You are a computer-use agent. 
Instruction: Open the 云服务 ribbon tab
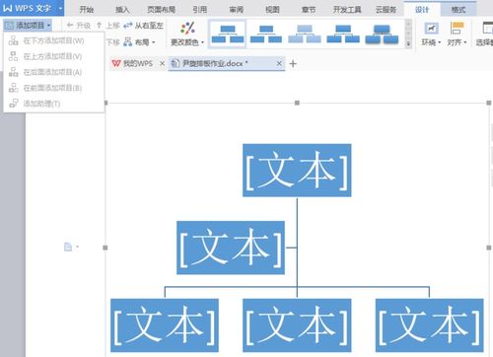click(386, 10)
